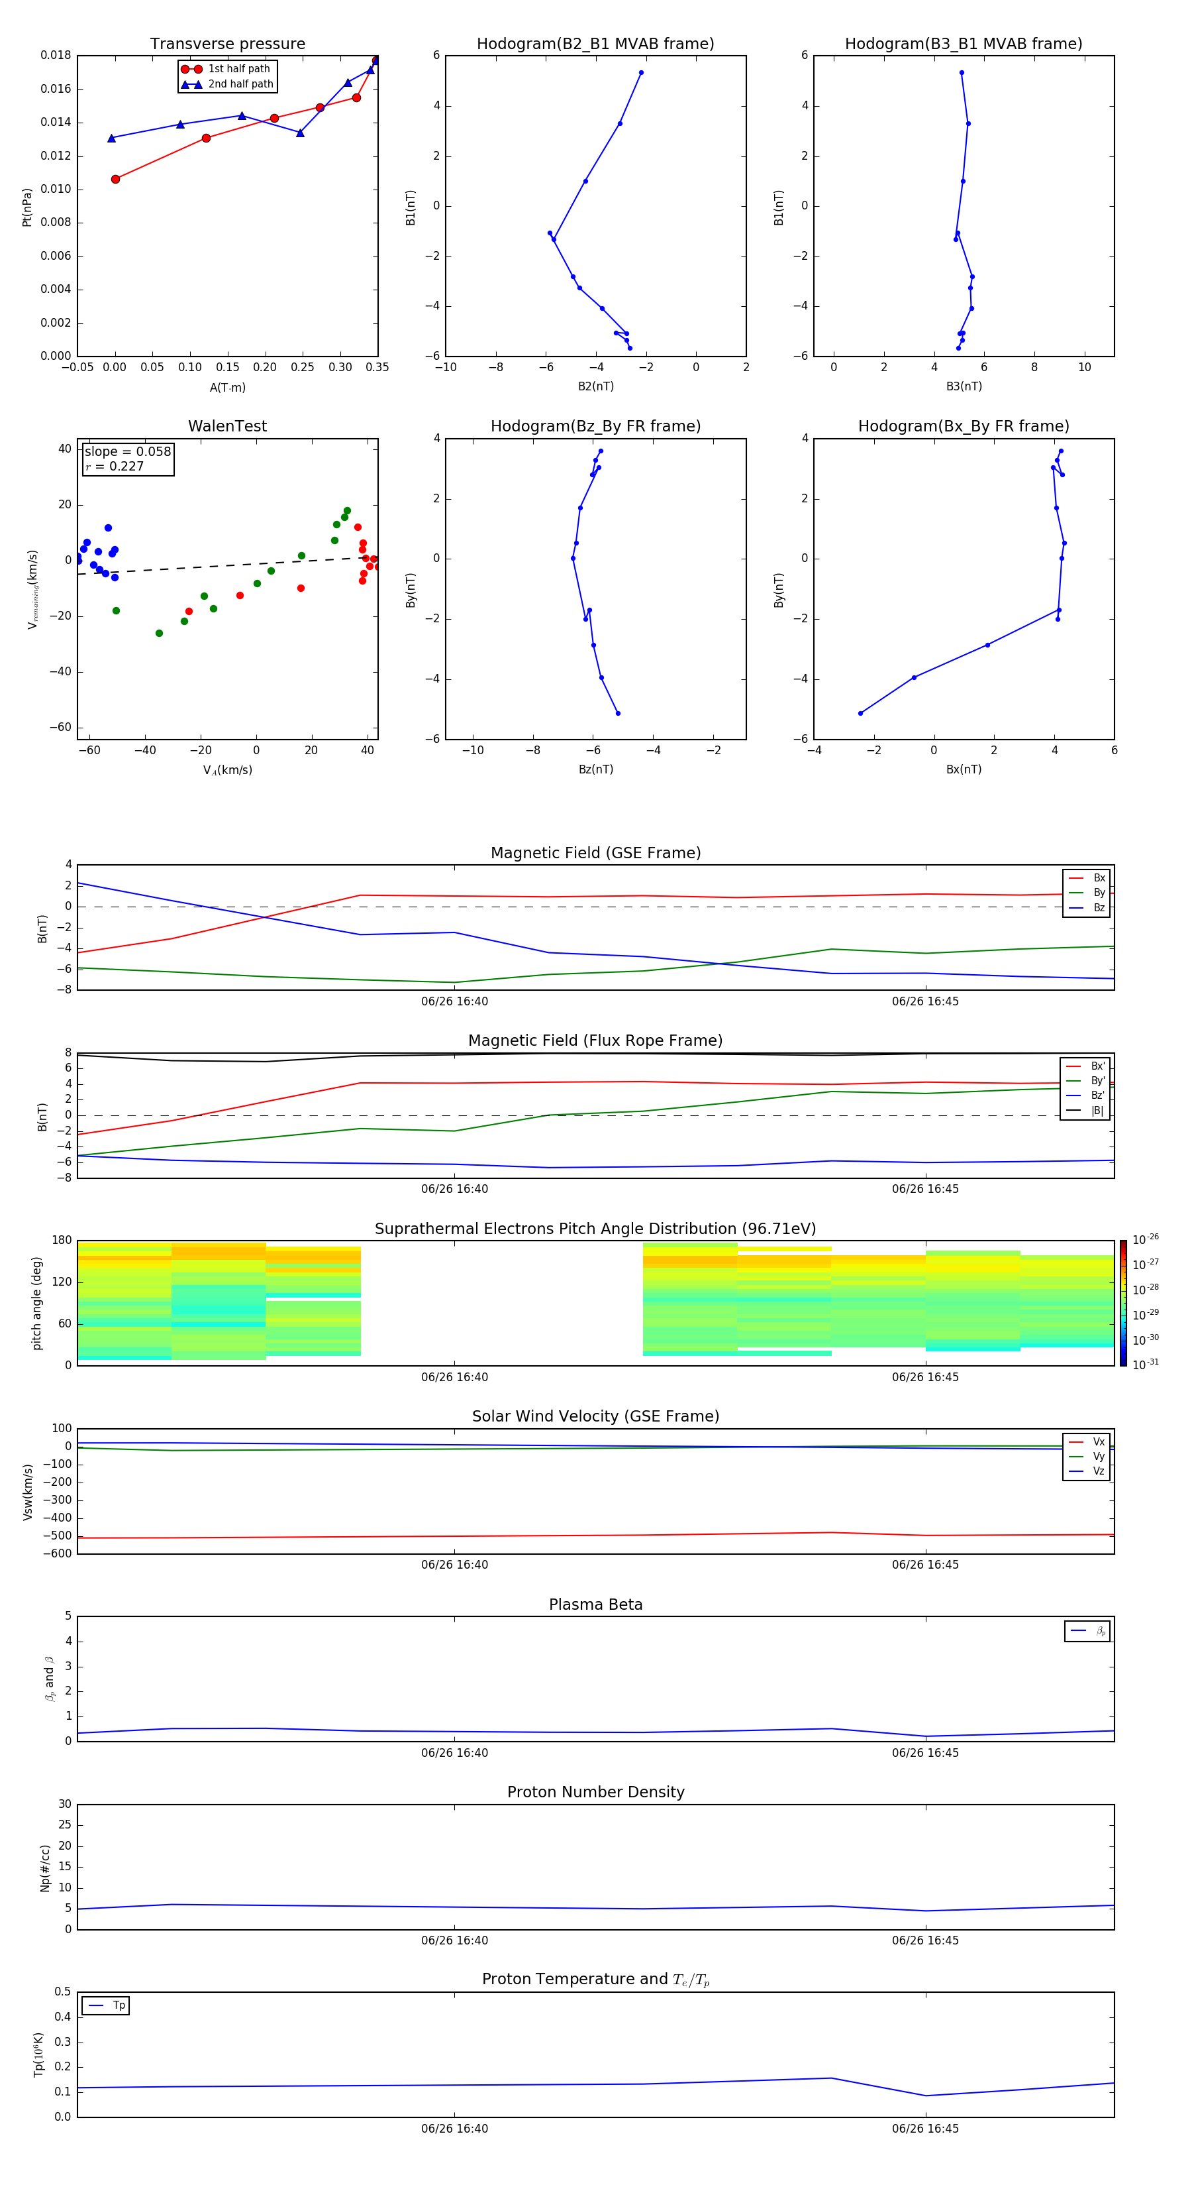1192x2187 pixels.
Task: Click the topmost point in B2_B1 hodogram
Action: 642,72
